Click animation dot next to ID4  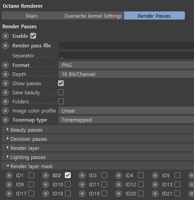tap(119, 175)
